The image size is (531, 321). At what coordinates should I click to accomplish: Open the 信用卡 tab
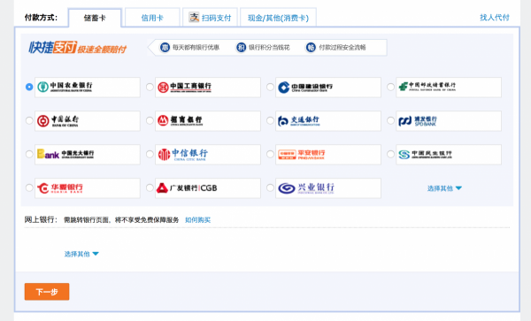point(152,18)
